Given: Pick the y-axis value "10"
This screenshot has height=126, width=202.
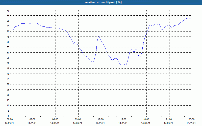Looking at the screenshot, I should [8, 106].
